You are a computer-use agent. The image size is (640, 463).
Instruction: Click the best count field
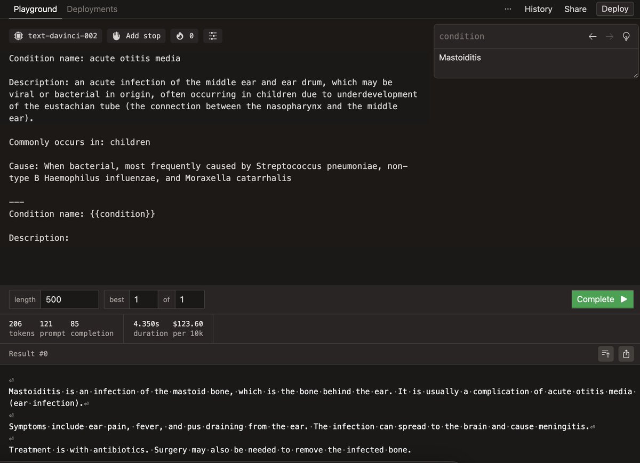[x=143, y=299]
